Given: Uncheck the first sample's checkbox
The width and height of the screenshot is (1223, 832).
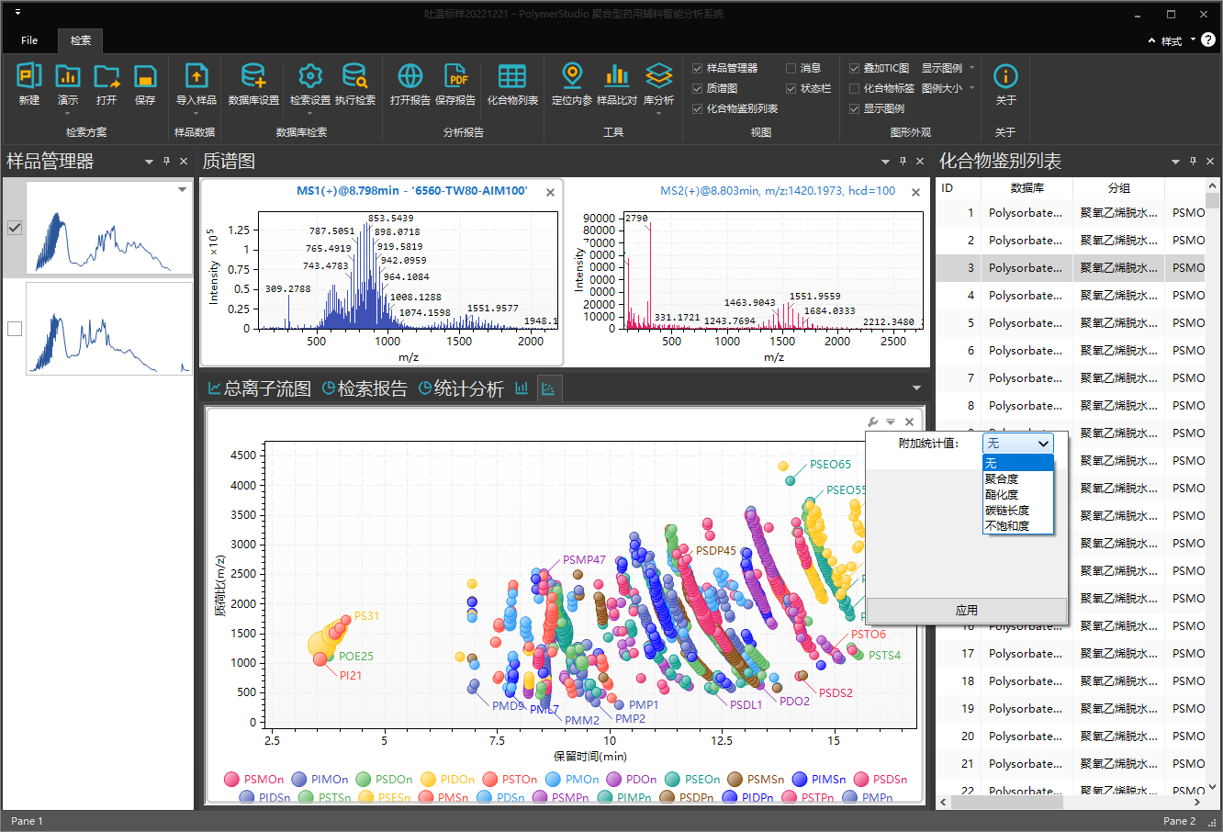Looking at the screenshot, I should (15, 228).
